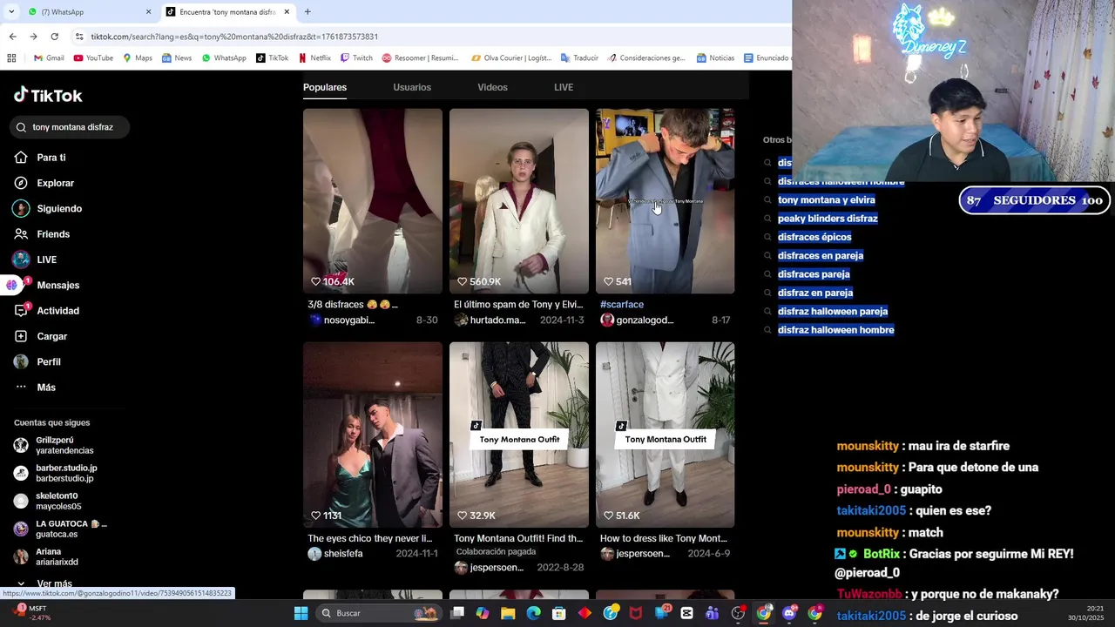Viewport: 1115px width, 627px height.
Task: Reload the browser page
Action: [54, 37]
